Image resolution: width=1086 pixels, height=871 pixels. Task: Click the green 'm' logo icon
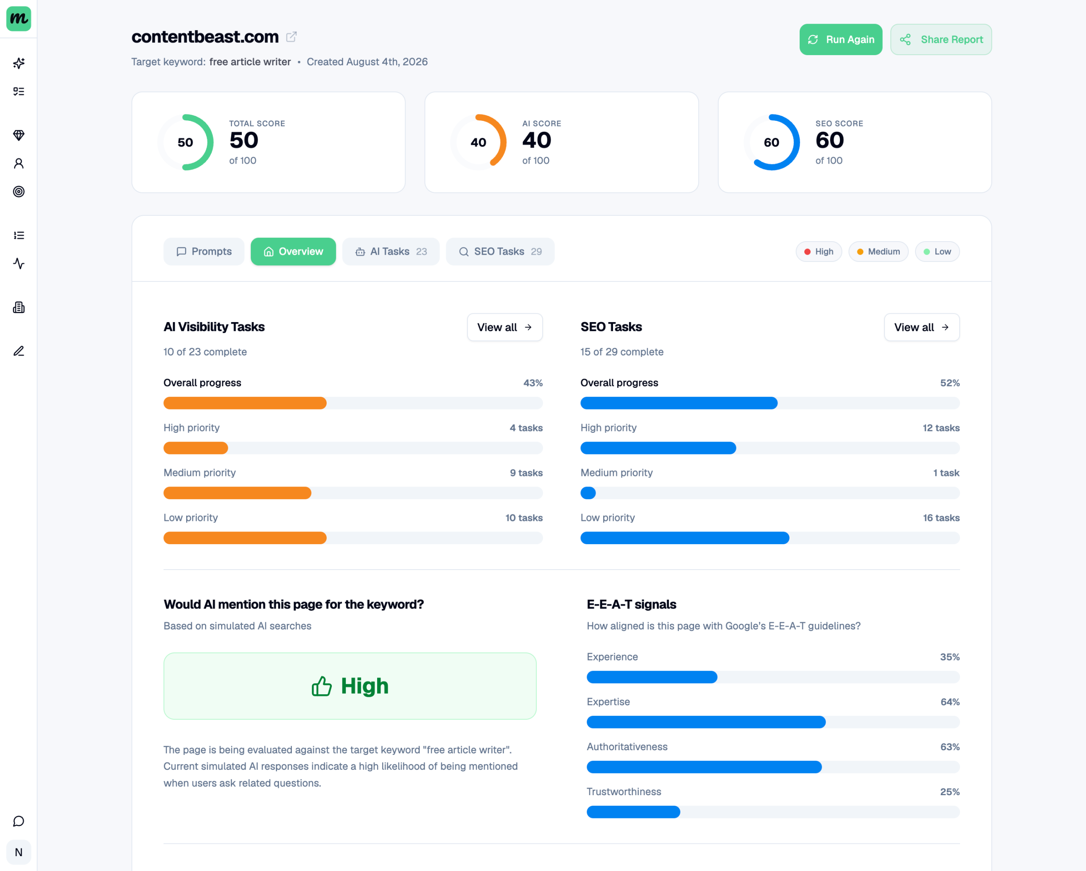(19, 19)
